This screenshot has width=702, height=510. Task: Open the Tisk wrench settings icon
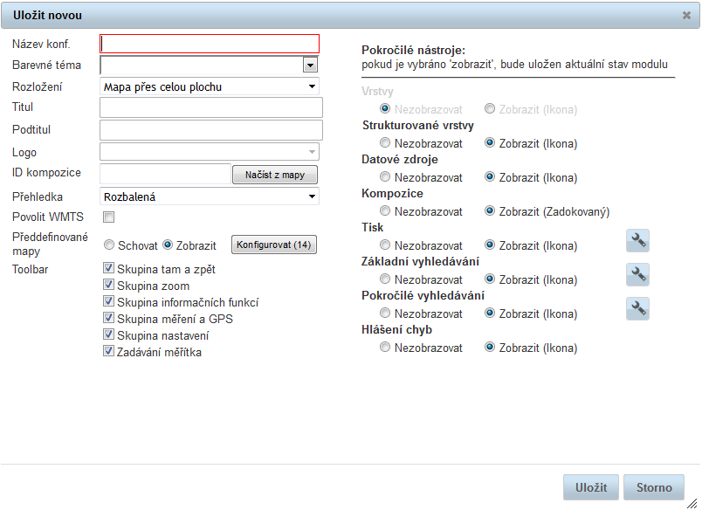[637, 241]
